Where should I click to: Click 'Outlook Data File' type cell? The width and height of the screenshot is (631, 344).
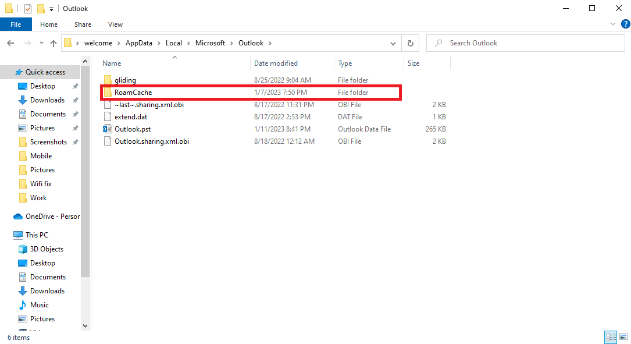click(x=364, y=129)
